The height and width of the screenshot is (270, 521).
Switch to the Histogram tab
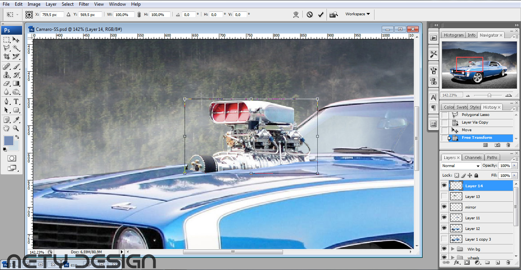point(453,35)
